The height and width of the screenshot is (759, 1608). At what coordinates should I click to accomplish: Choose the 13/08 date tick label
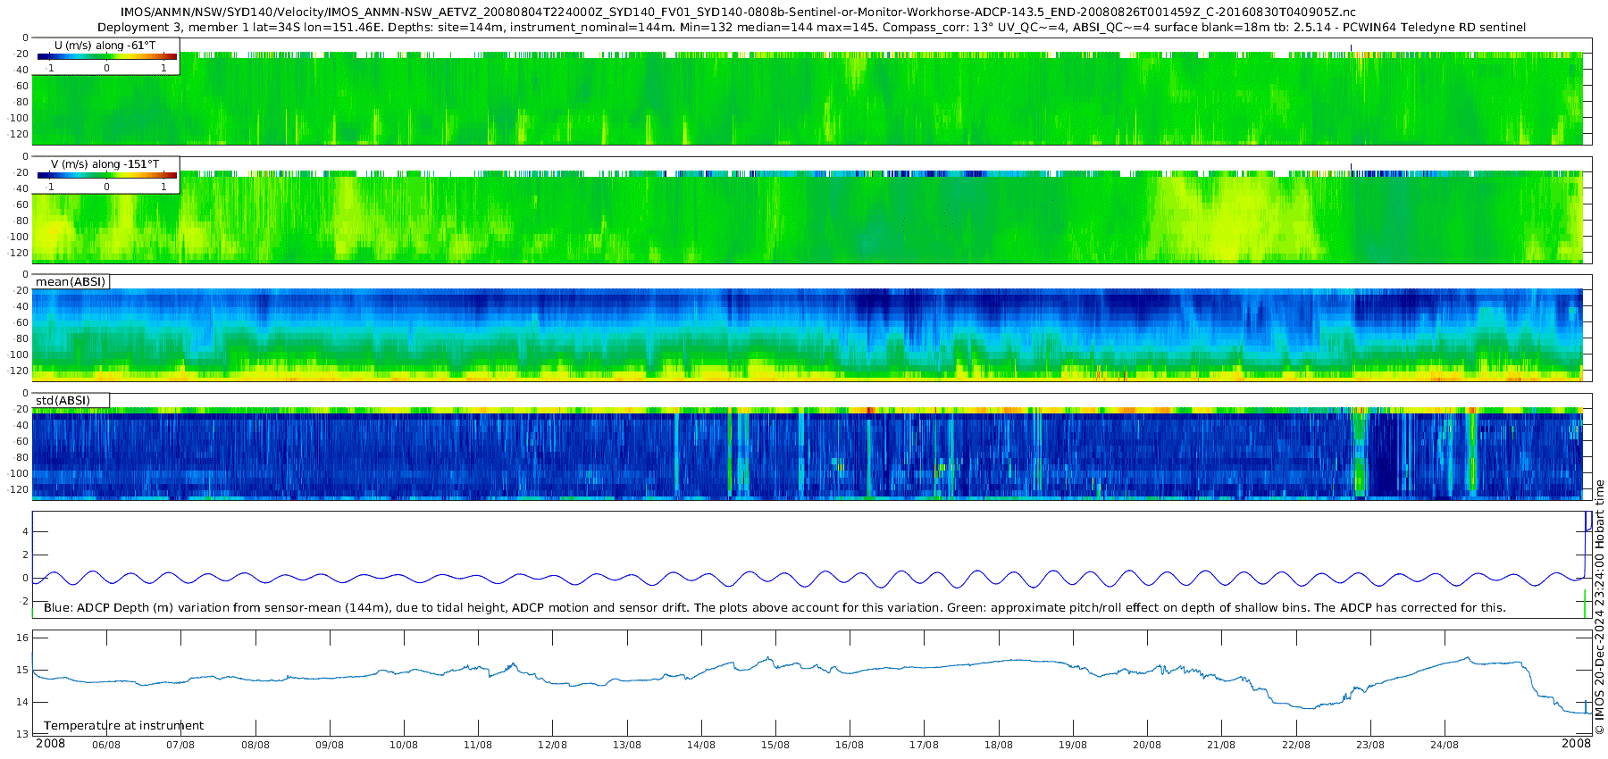(627, 745)
